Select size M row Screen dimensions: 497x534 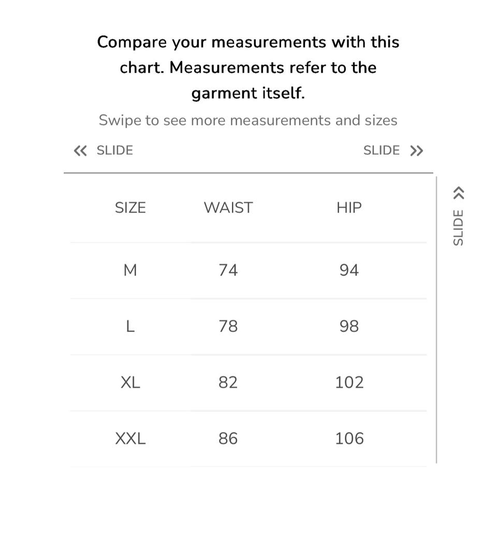(x=248, y=270)
